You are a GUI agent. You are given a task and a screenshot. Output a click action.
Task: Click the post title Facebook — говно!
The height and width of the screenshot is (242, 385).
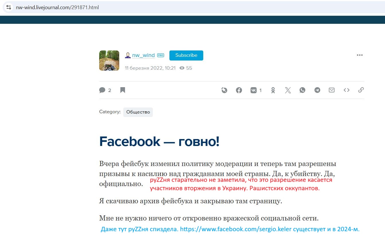point(159,141)
